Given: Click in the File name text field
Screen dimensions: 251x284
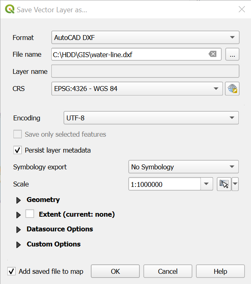Looking at the screenshot, I should (x=128, y=54).
